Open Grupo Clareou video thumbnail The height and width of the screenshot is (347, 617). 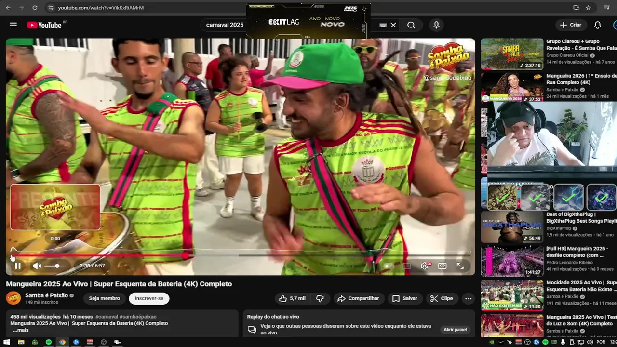(x=512, y=54)
